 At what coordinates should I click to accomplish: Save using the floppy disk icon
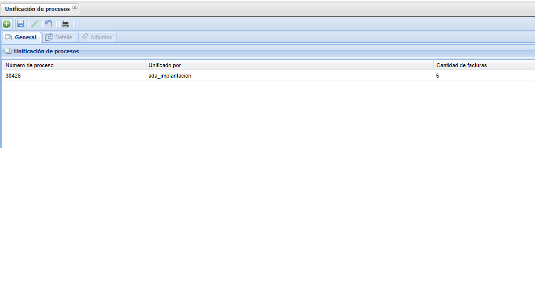(20, 24)
